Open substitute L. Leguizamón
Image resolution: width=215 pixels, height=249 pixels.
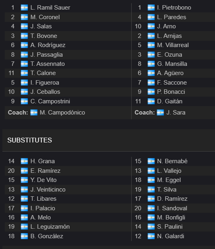click(x=50, y=227)
